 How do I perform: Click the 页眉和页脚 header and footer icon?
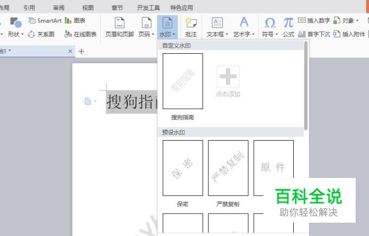pos(119,23)
